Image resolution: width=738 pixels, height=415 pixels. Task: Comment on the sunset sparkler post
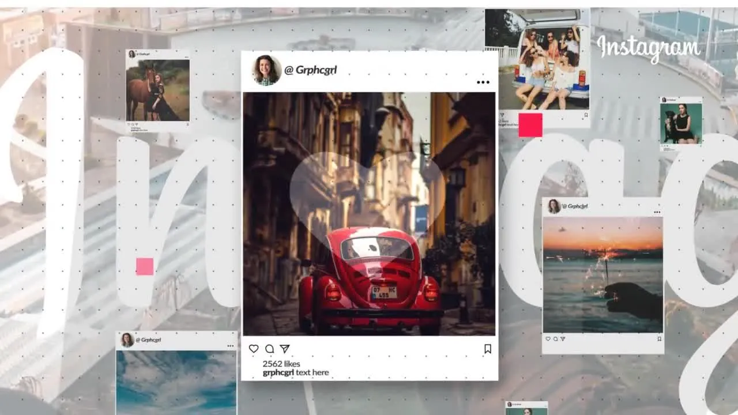click(555, 339)
